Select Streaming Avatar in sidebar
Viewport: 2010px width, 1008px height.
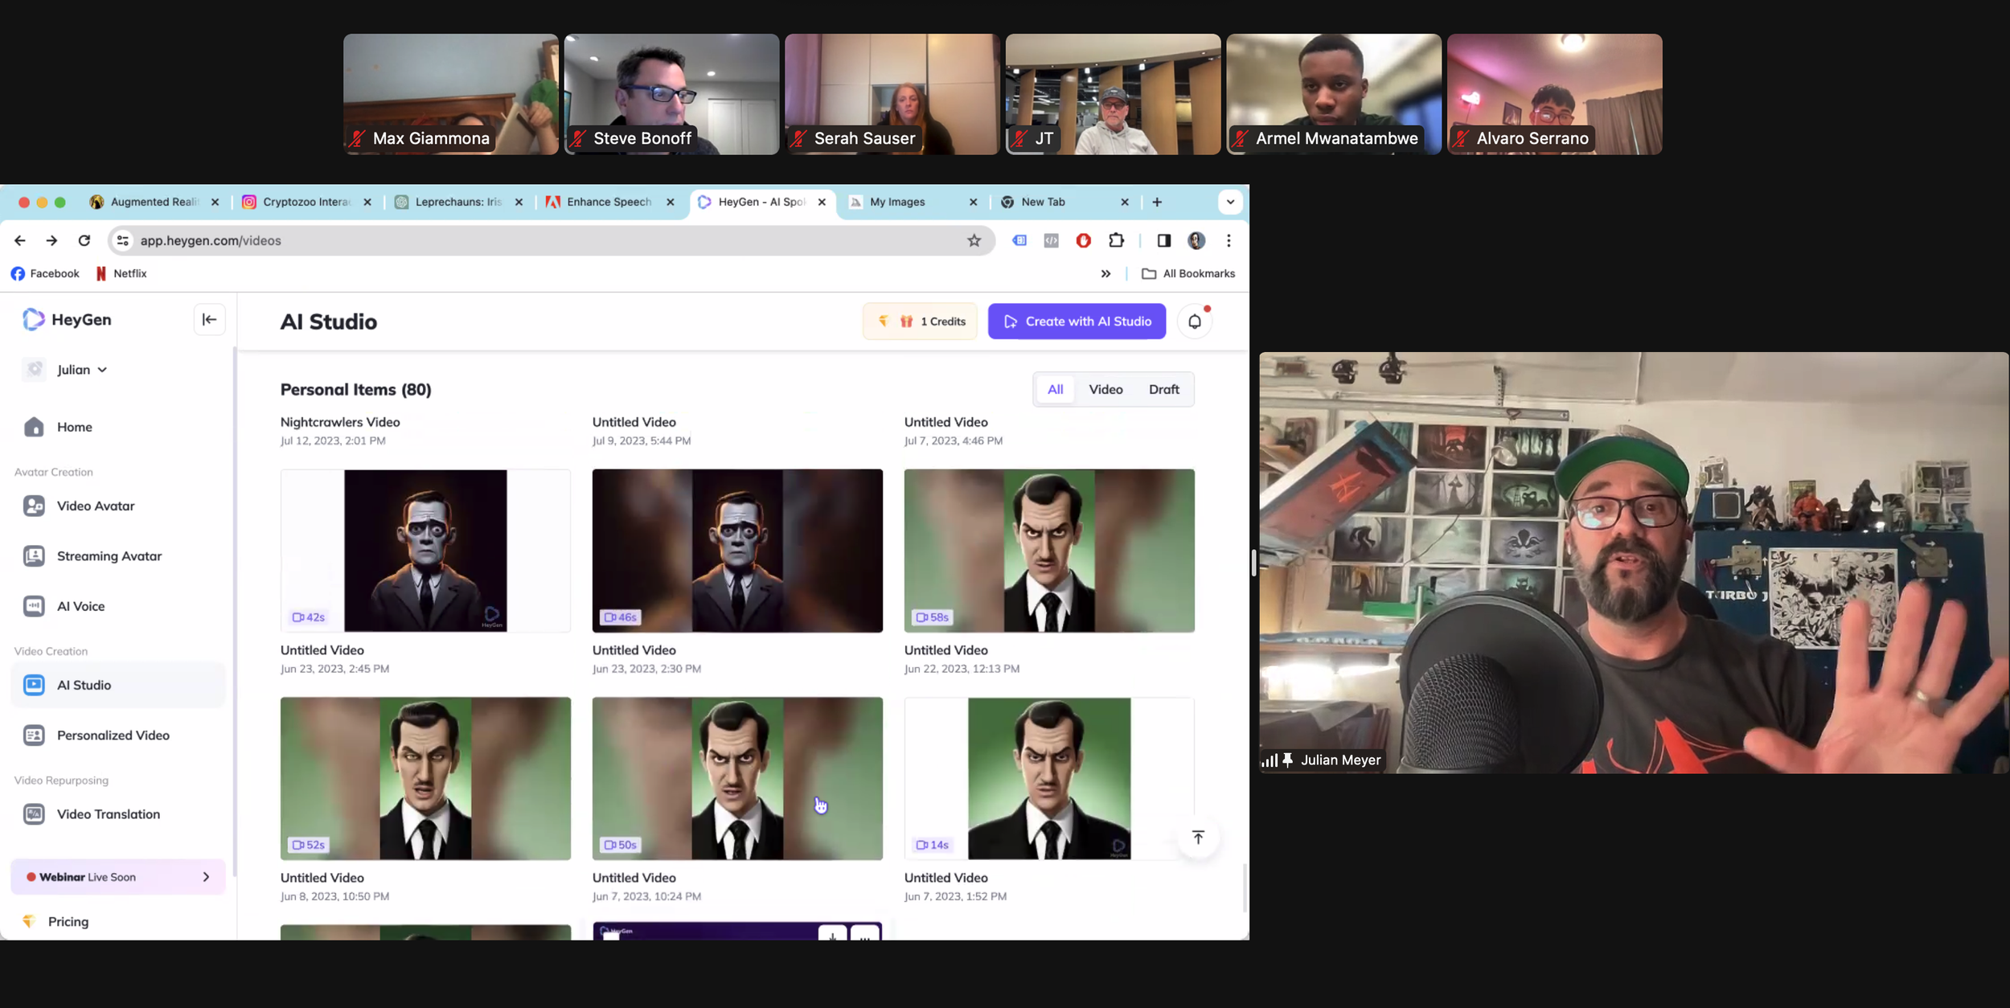tap(109, 556)
